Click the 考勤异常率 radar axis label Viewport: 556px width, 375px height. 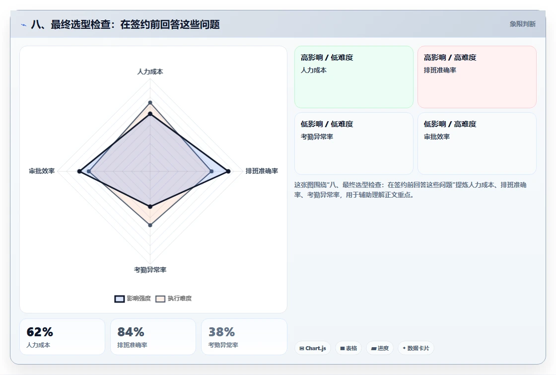pos(150,270)
